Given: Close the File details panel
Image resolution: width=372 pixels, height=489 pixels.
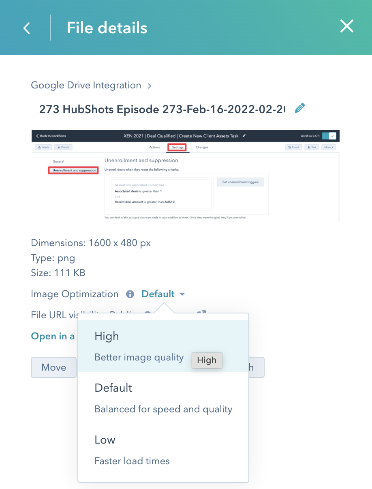Looking at the screenshot, I should [x=347, y=27].
